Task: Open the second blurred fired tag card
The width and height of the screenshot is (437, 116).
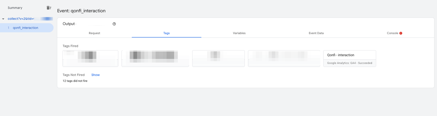Action: [155, 58]
